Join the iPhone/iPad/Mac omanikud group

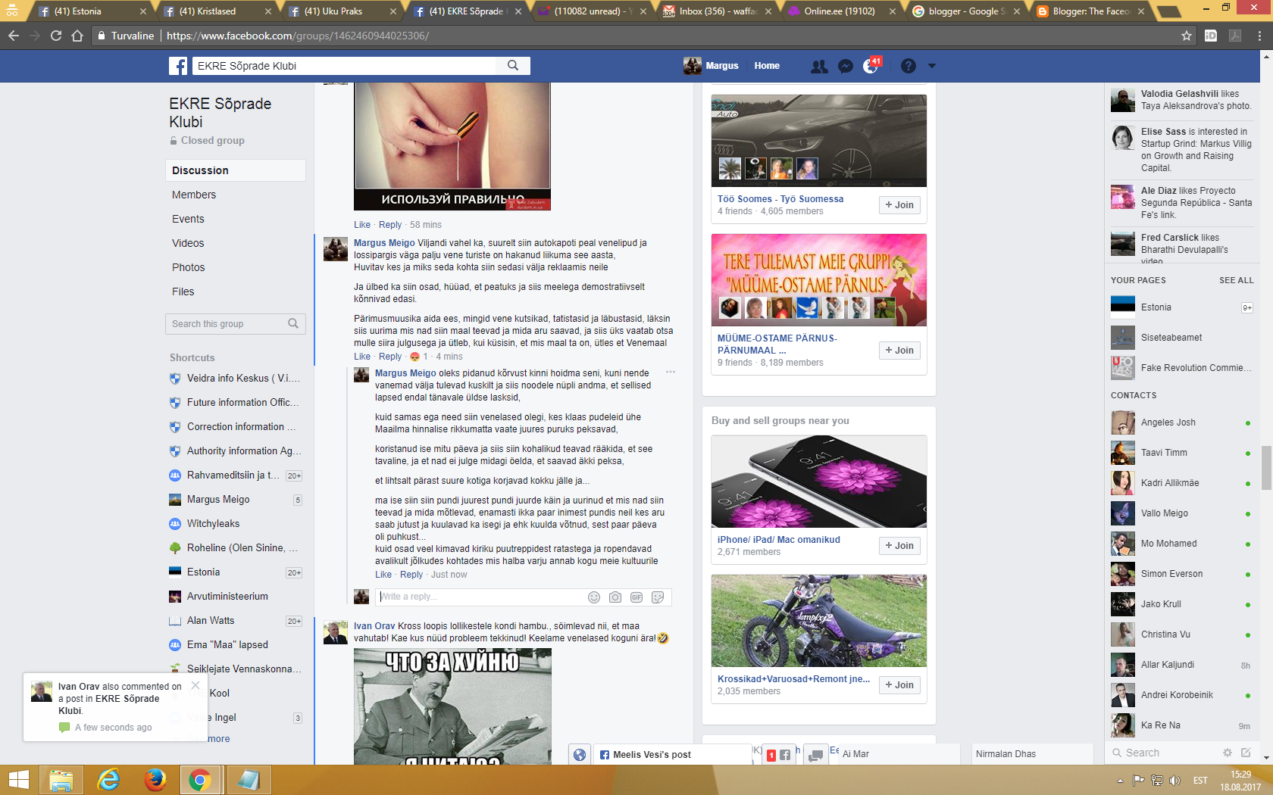899,546
